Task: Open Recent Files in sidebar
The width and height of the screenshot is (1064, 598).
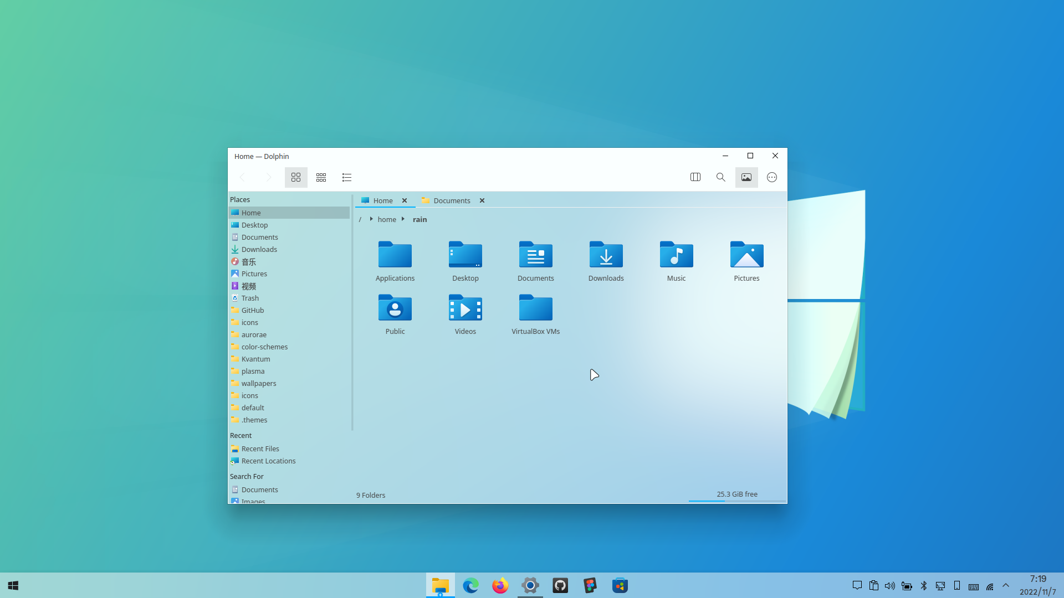Action: tap(260, 448)
